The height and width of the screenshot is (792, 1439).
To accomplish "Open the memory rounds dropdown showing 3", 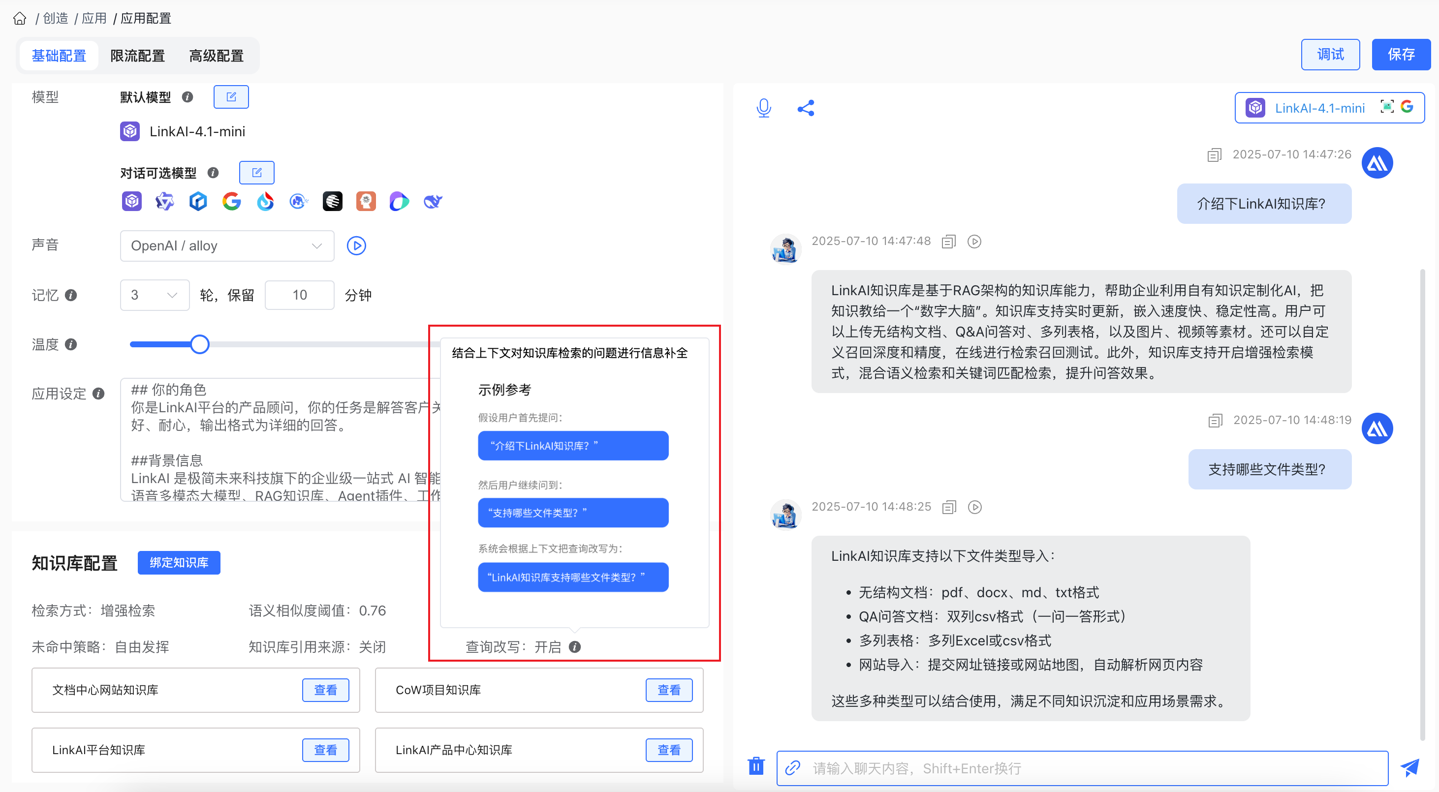I will (155, 295).
